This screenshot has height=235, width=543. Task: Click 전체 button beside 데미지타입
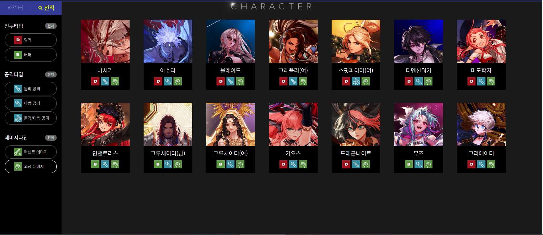pos(51,138)
